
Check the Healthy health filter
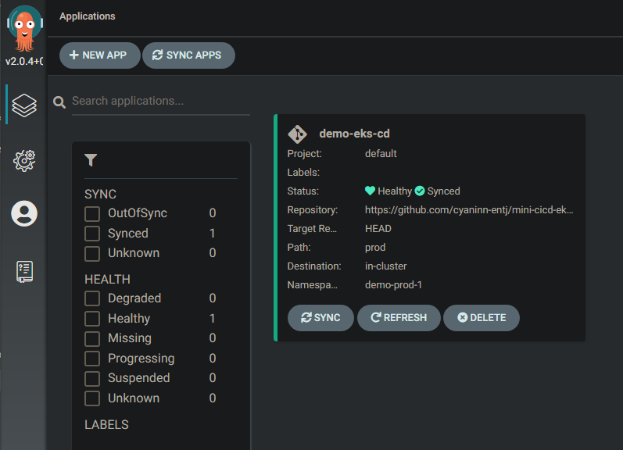(x=92, y=319)
